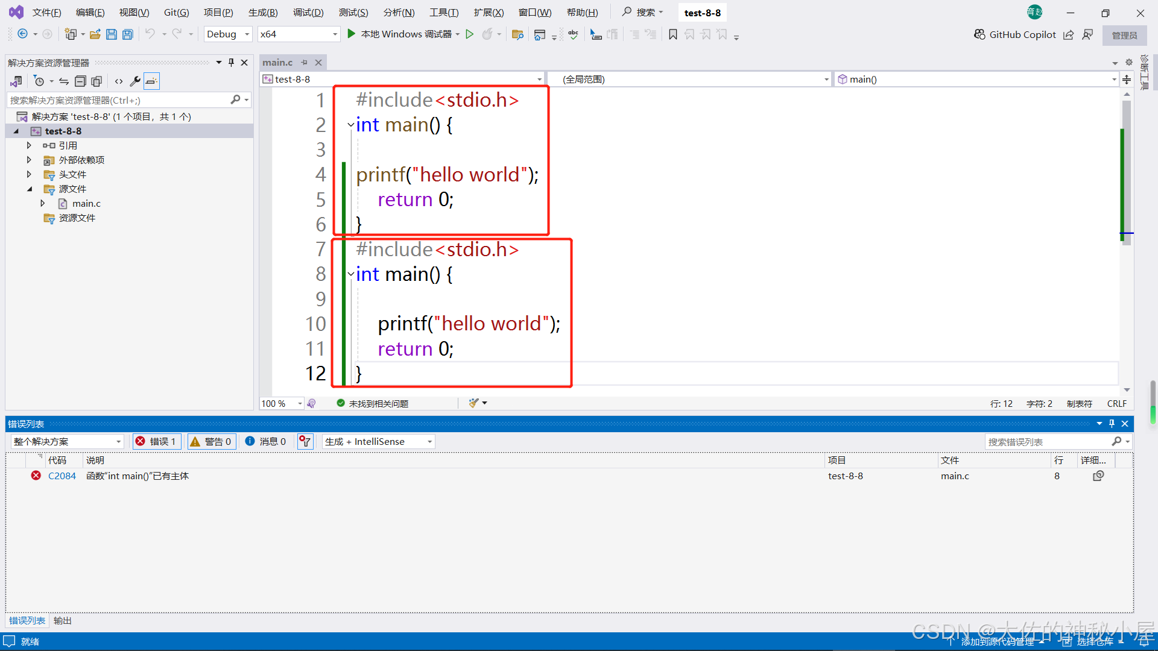Click the Save All toolbar icon
The height and width of the screenshot is (651, 1158).
pos(128,34)
